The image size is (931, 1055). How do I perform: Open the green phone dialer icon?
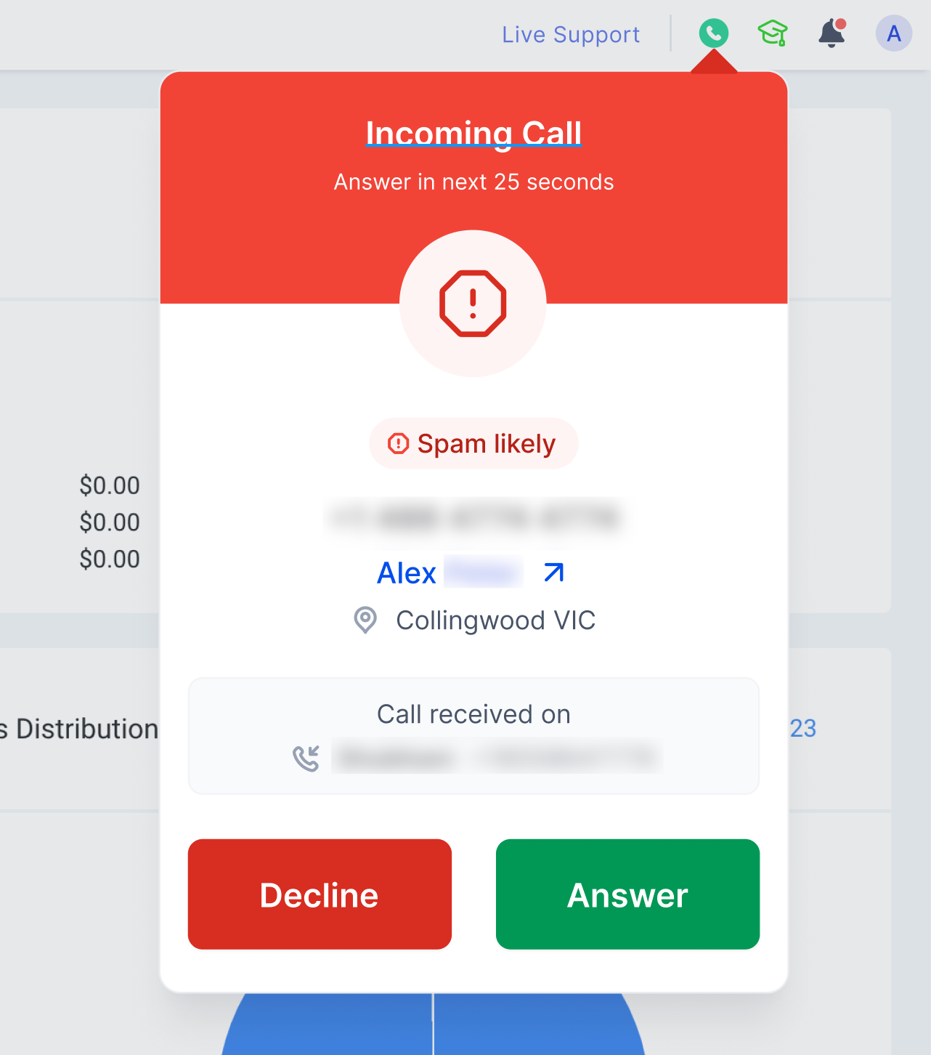[714, 33]
